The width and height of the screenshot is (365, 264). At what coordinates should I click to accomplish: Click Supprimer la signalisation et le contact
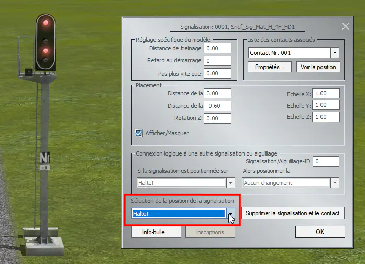293,213
